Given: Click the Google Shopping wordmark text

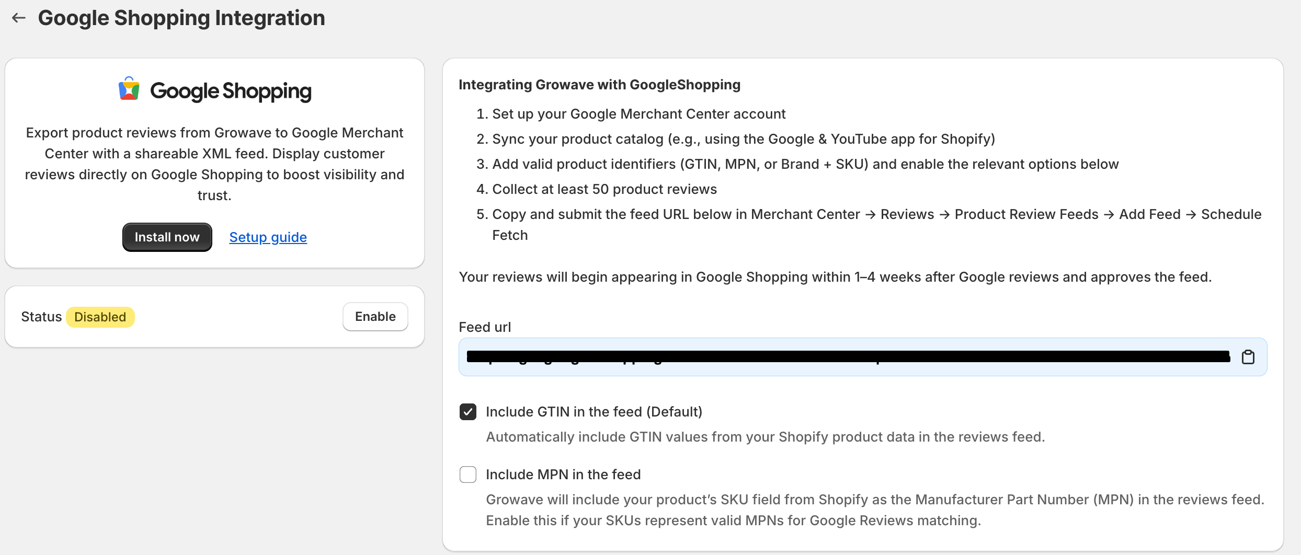Looking at the screenshot, I should click(x=231, y=91).
